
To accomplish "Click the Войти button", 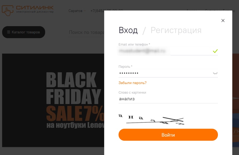I will pyautogui.click(x=168, y=135).
